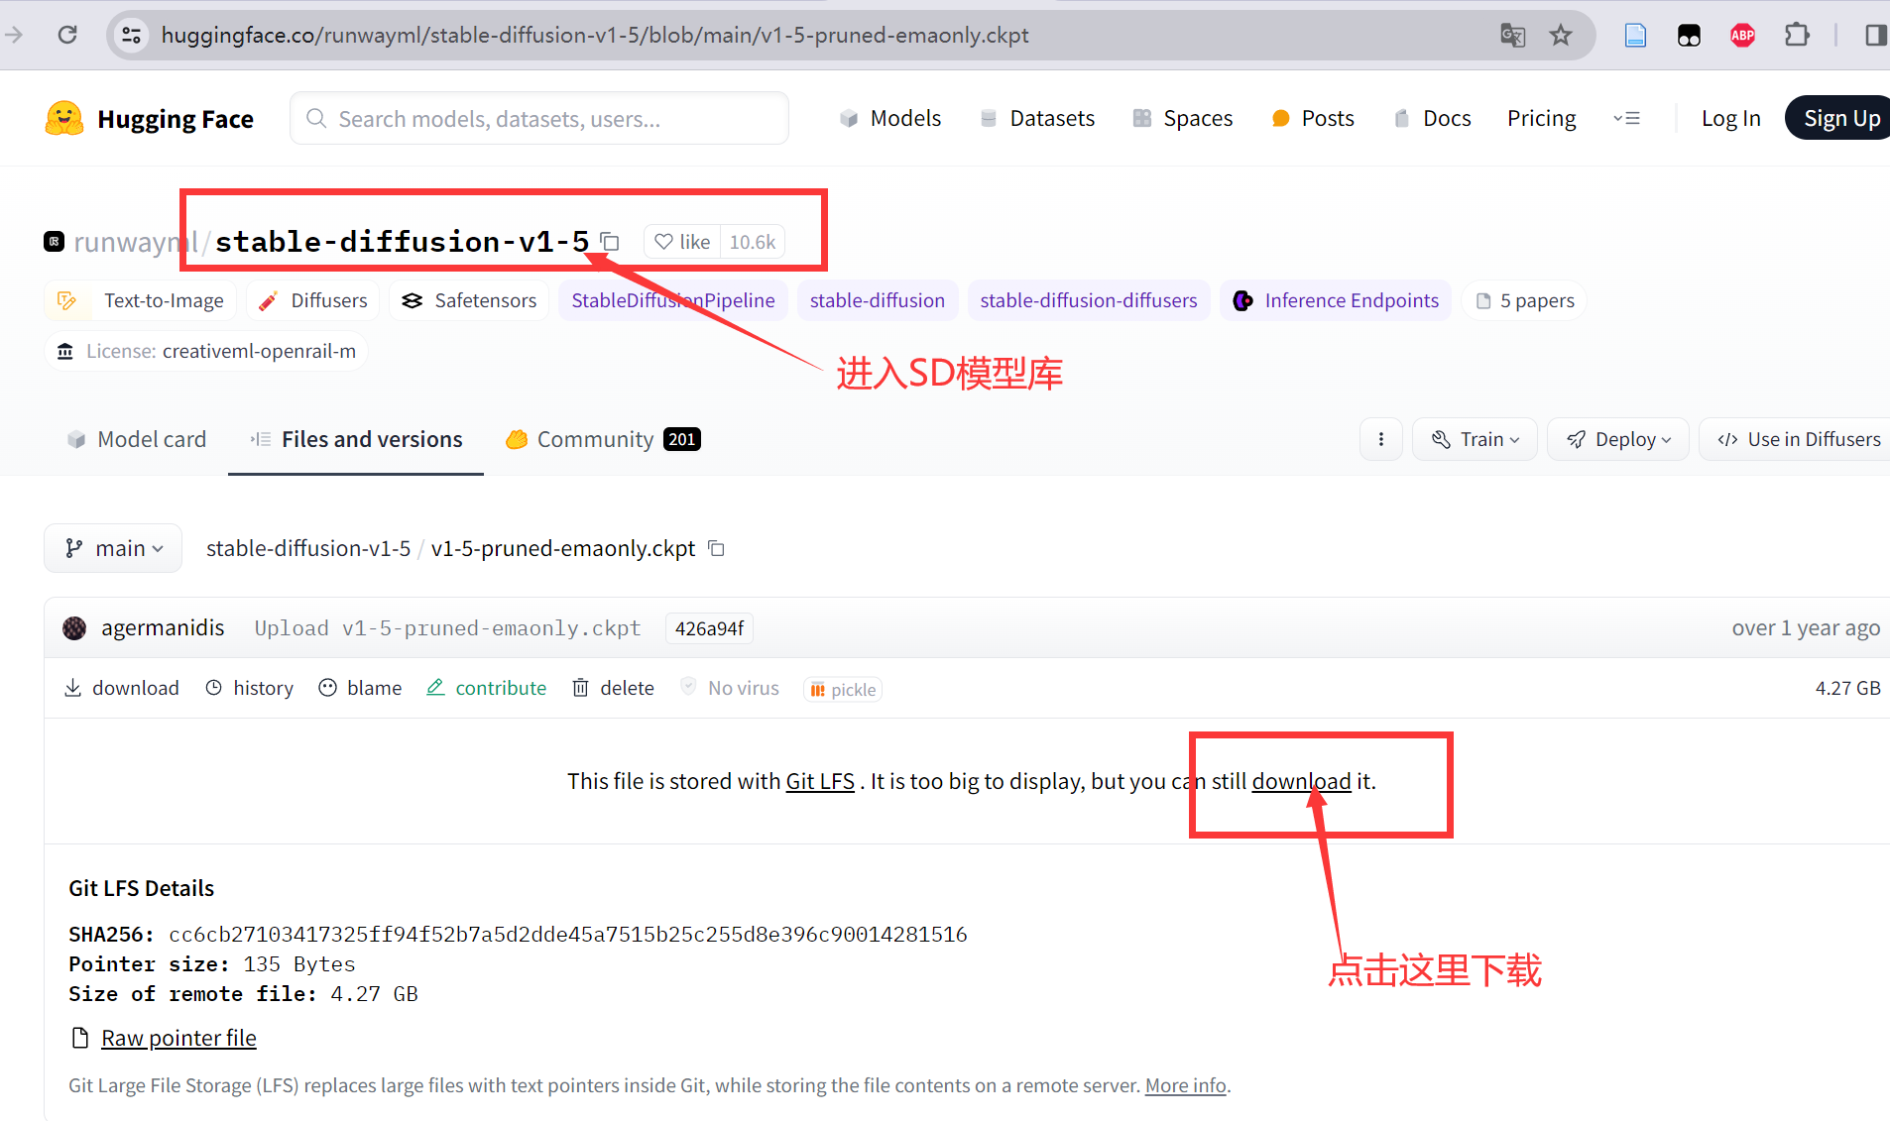Open the three-dot more options button

1381,439
